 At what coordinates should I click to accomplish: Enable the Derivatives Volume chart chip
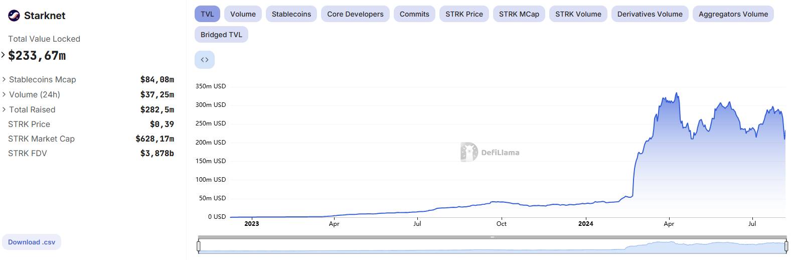650,14
